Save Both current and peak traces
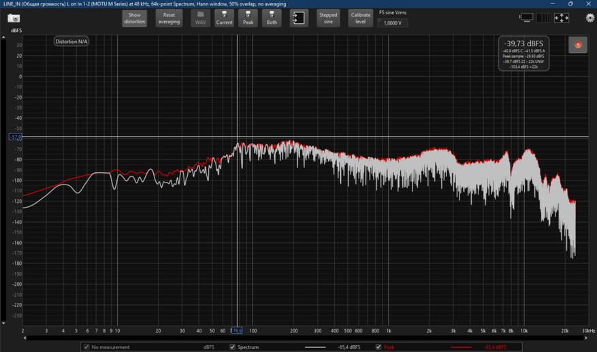Image resolution: width=597 pixels, height=352 pixels. pyautogui.click(x=272, y=18)
